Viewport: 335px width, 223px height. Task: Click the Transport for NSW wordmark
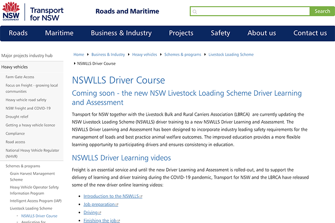[46, 14]
